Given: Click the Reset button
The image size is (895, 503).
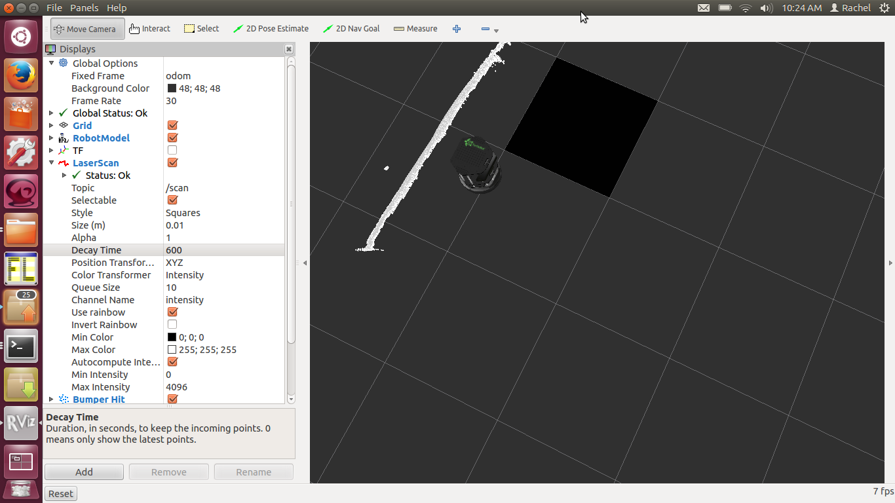Looking at the screenshot, I should tap(61, 494).
